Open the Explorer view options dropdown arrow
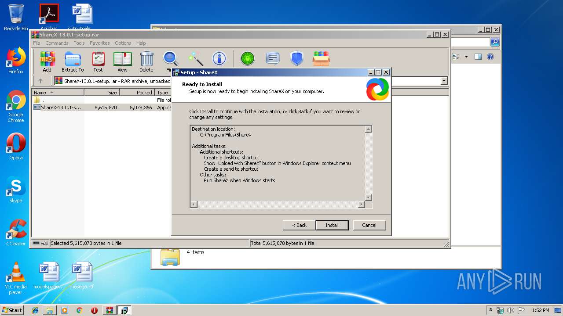This screenshot has height=316, width=563. 466,57
